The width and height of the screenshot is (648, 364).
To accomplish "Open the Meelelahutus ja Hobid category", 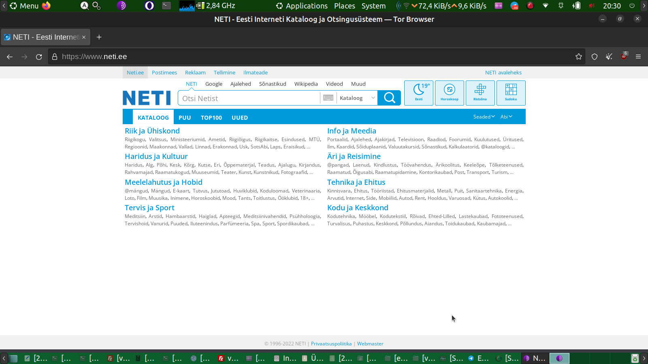I will point(164,182).
